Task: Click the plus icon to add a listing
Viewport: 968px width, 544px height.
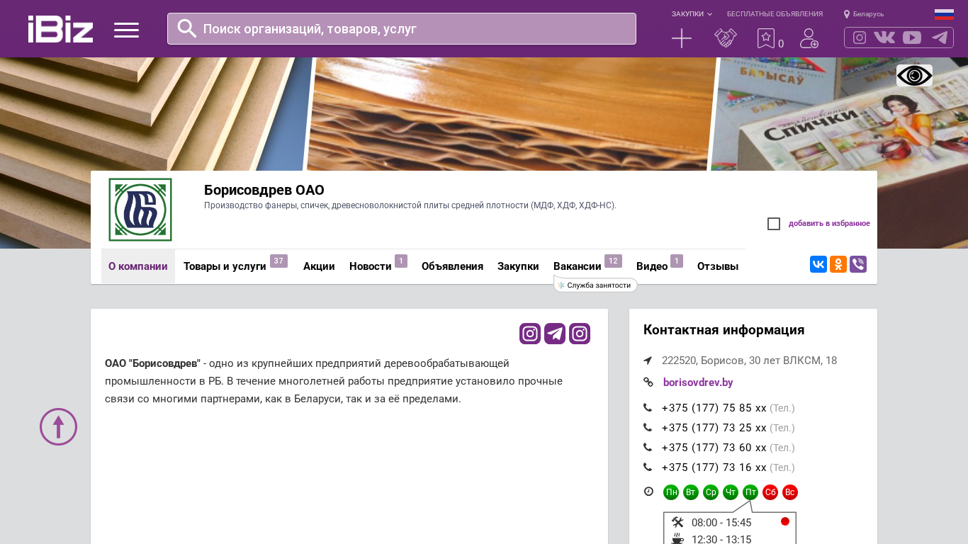Action: click(682, 38)
